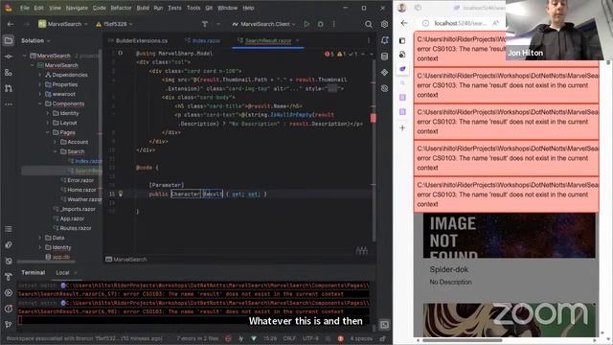The height and width of the screenshot is (345, 613).
Task: Click the browser back arrow
Action: click(404, 23)
